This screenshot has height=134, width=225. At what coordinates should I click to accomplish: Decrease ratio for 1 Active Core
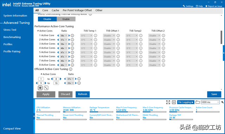(58, 35)
